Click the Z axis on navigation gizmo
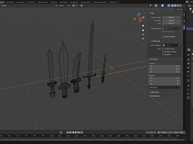 tap(139, 14)
